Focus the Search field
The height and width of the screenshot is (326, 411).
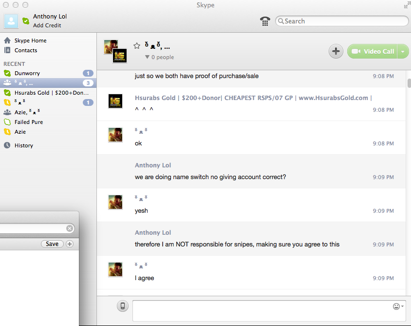point(342,21)
